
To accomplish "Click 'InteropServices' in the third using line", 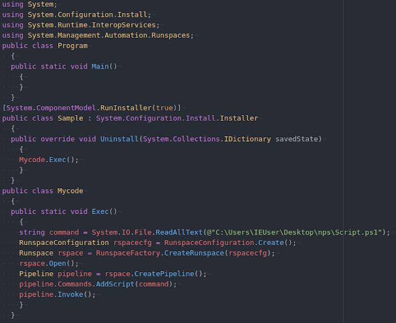I will 124,25.
